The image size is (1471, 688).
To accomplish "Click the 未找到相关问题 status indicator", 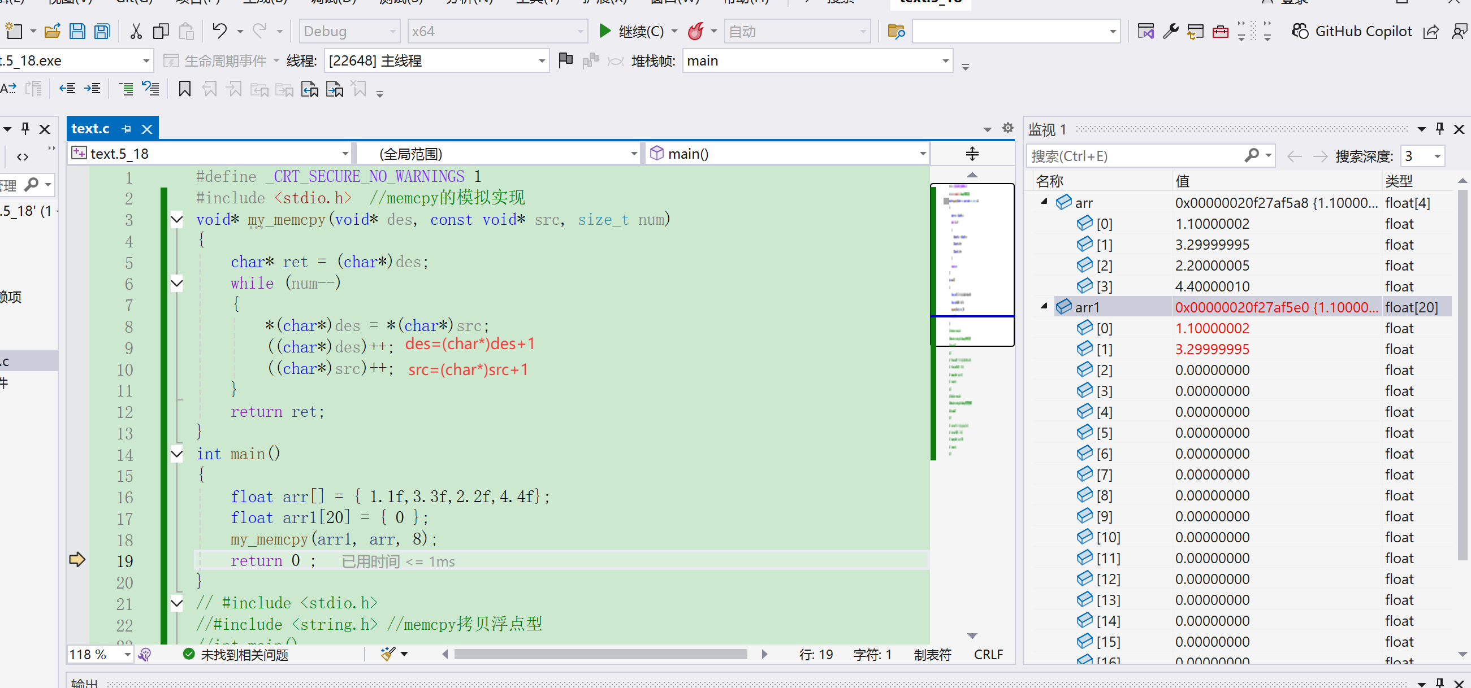I will (236, 654).
